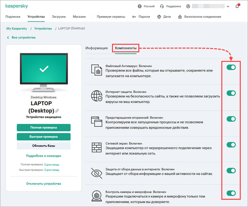Click the back chevron beside Все устройства
The height and width of the screenshot is (207, 248).
[8, 38]
